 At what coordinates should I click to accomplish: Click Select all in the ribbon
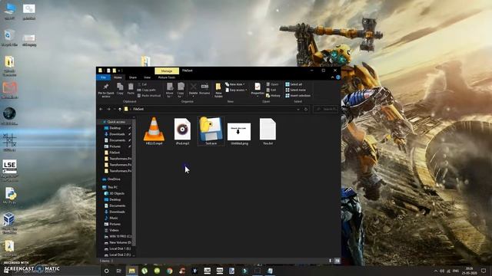click(x=294, y=84)
